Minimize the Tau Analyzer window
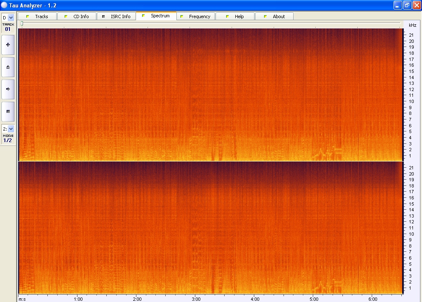The width and height of the screenshot is (422, 302). coord(397,5)
